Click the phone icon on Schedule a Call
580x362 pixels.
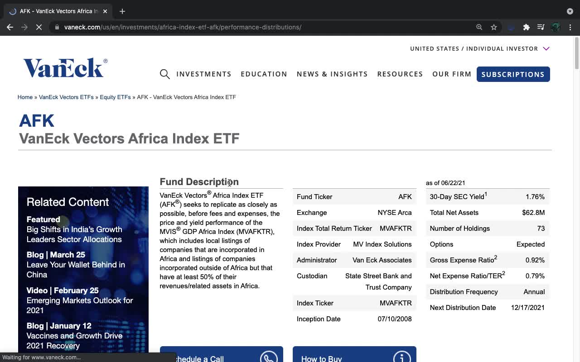(269, 357)
